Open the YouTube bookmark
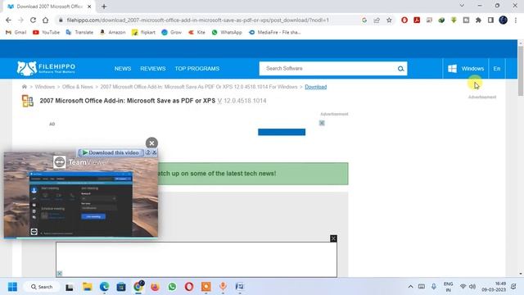 46,33
